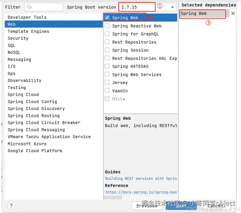Tick the Jersey checkbox

coord(107,82)
